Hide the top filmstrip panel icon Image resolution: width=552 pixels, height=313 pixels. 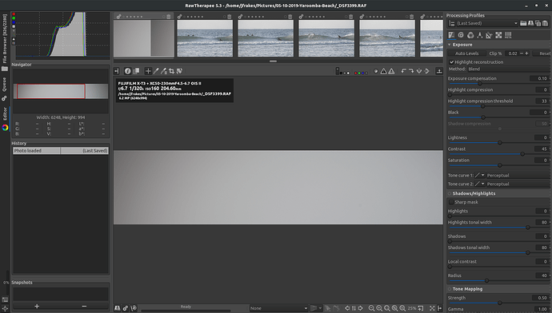point(439,71)
